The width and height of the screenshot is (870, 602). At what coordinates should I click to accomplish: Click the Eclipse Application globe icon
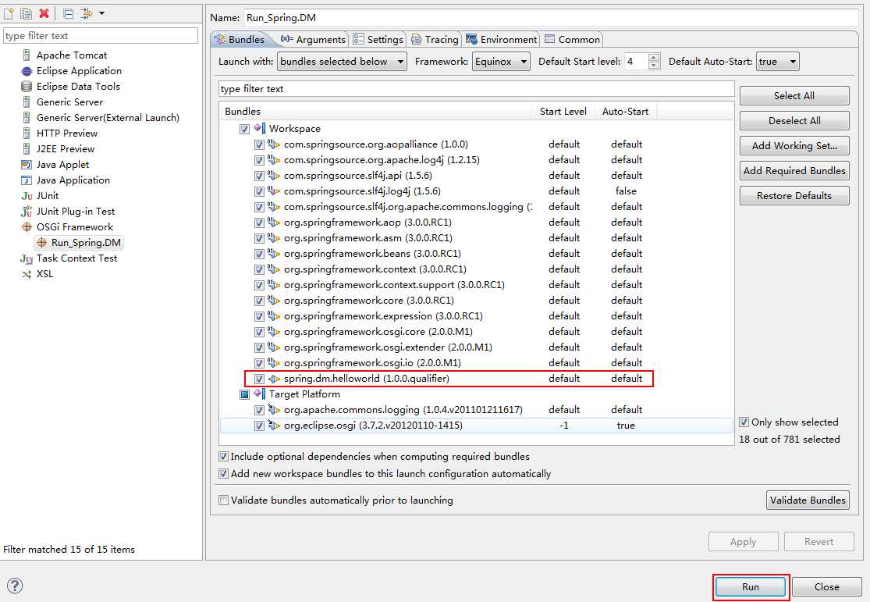pyautogui.click(x=26, y=71)
